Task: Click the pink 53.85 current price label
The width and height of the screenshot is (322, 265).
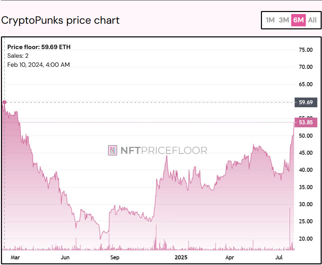Action: coord(306,122)
